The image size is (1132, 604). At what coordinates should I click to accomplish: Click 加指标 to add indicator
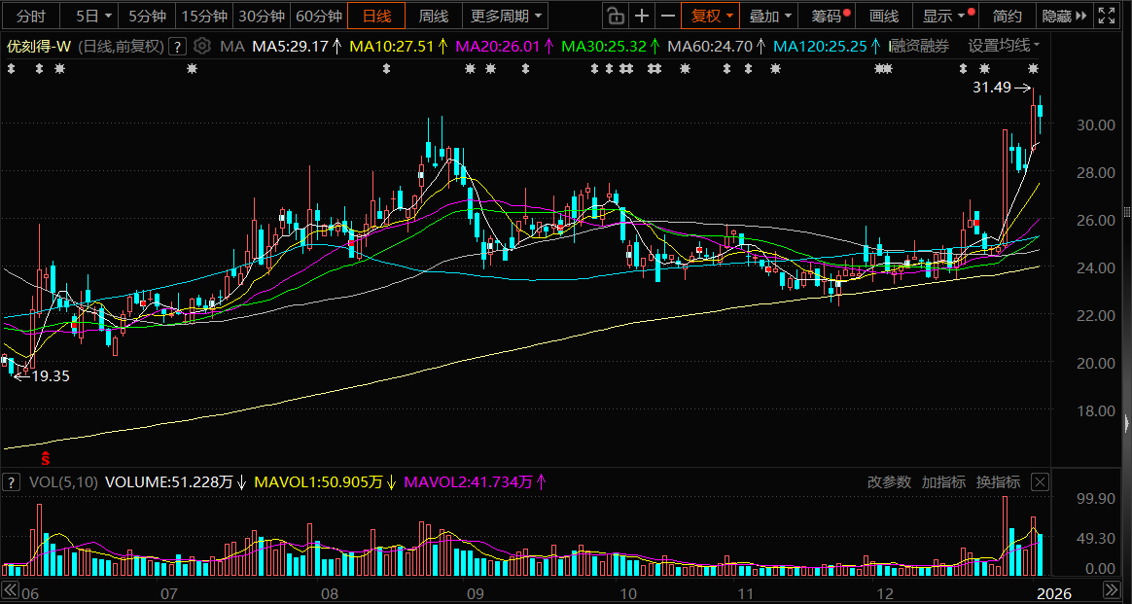coord(943,482)
